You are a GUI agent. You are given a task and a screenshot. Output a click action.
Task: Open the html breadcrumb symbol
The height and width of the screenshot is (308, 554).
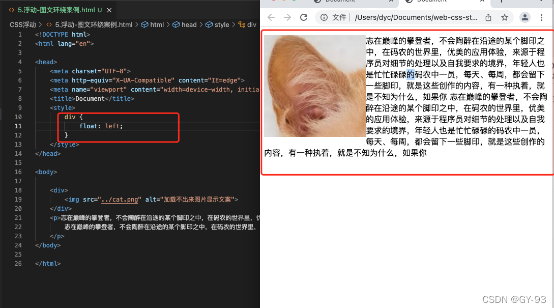pyautogui.click(x=157, y=25)
